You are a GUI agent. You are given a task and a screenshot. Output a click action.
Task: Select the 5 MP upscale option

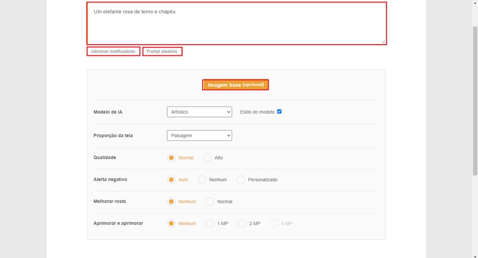tap(274, 224)
